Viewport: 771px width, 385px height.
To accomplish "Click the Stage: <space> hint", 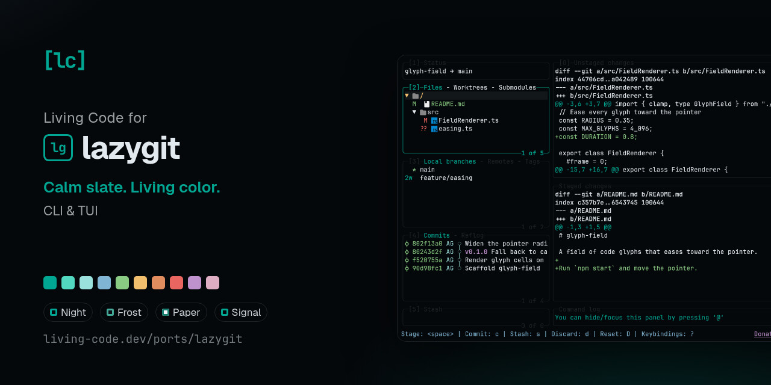I will point(427,334).
